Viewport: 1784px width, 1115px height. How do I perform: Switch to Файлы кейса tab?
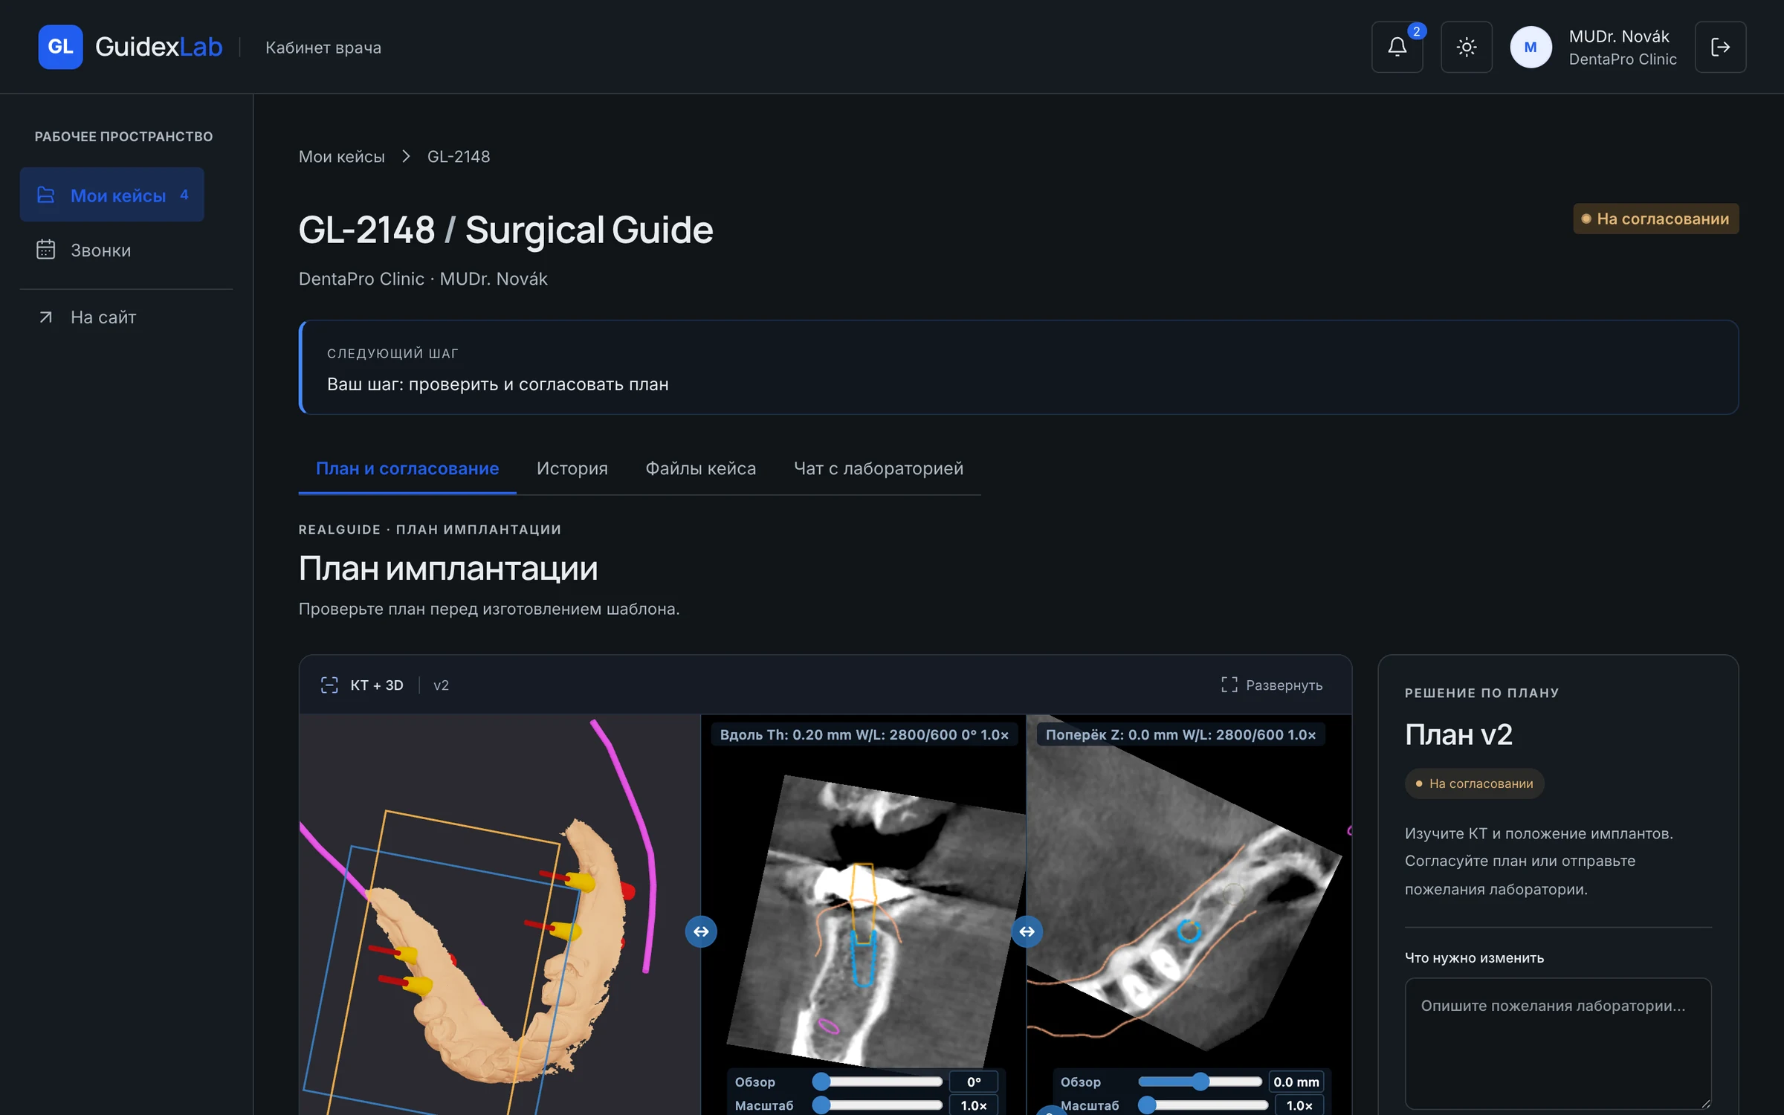700,468
